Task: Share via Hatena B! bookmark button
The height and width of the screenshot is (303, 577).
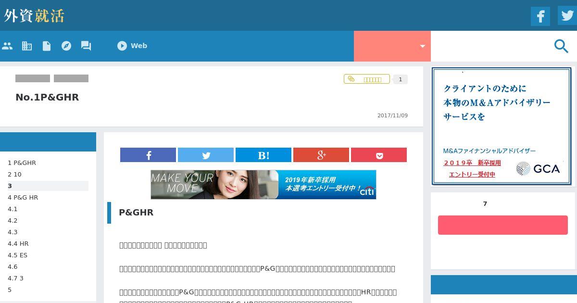Action: pyautogui.click(x=263, y=155)
